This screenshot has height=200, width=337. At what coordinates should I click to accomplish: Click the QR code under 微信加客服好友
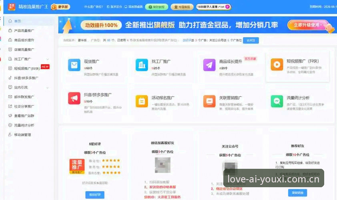pyautogui.click(x=163, y=165)
